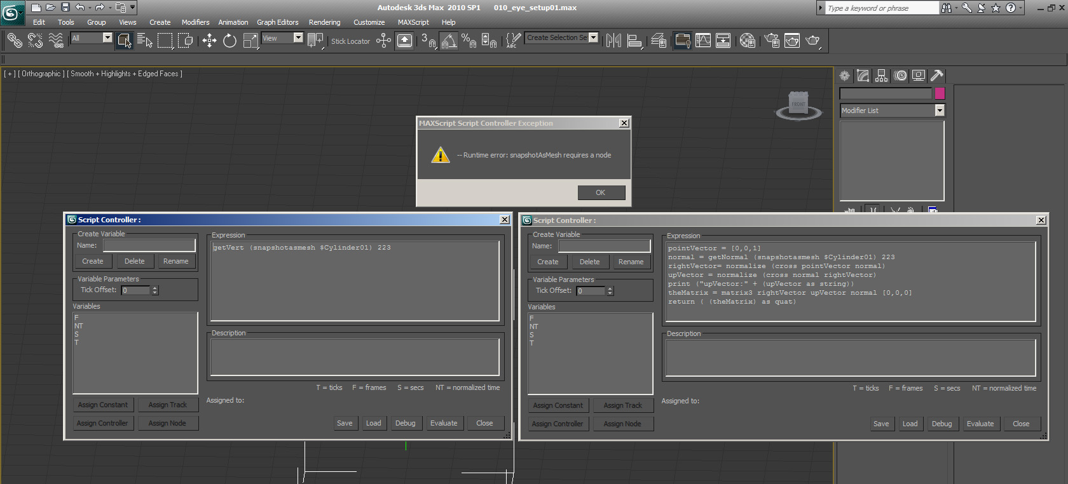The image size is (1068, 484).
Task: Toggle the Percent Snap button
Action: tap(469, 41)
